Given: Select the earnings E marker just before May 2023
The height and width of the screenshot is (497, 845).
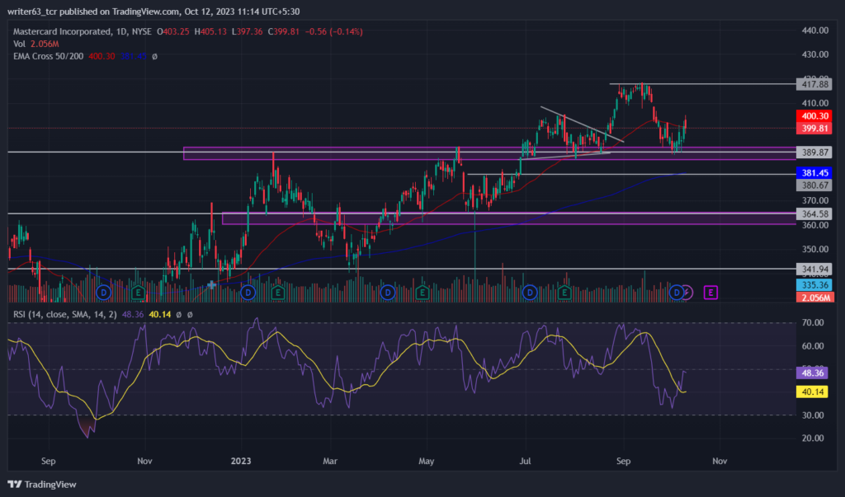Looking at the screenshot, I should (x=422, y=293).
